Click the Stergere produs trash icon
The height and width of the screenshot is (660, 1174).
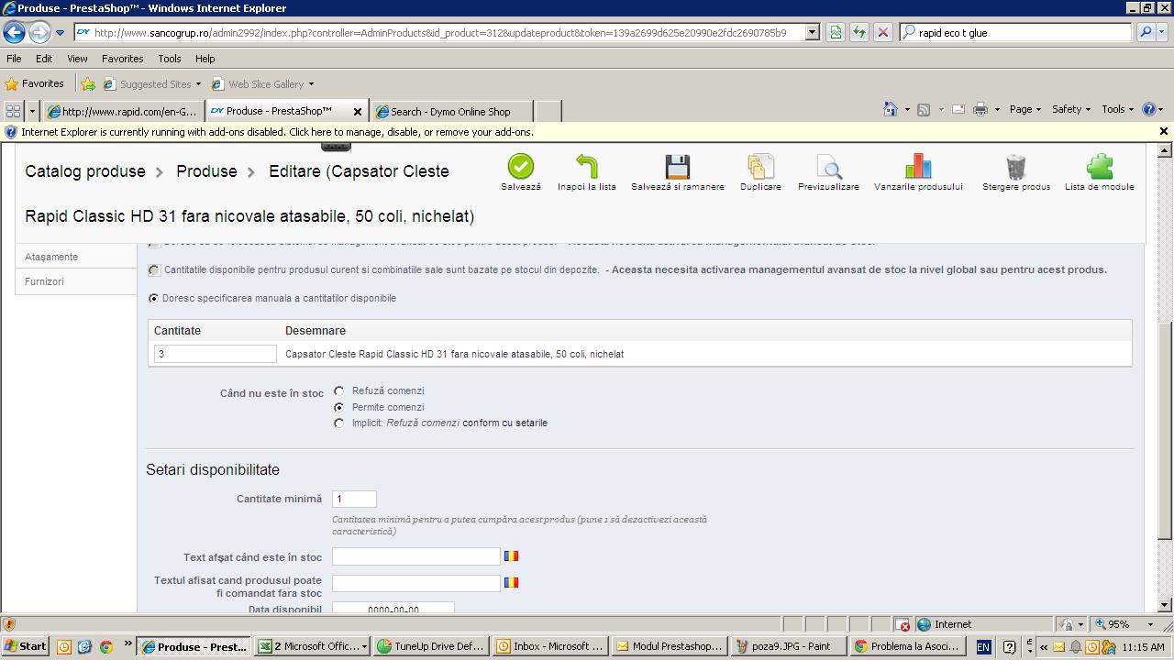click(1016, 166)
